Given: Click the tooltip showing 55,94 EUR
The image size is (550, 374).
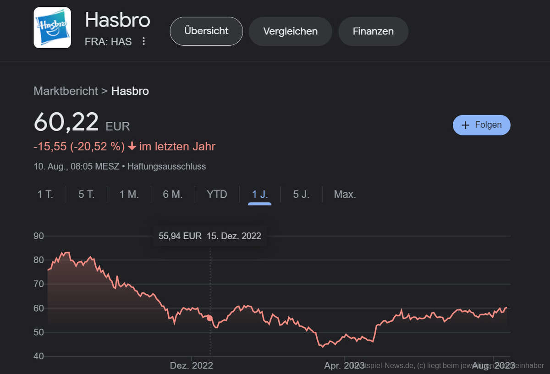Looking at the screenshot, I should point(209,236).
